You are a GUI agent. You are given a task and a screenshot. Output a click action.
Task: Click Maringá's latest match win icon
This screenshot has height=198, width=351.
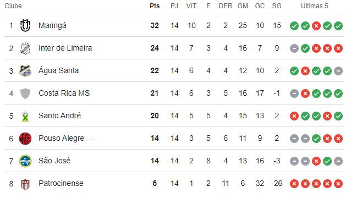(x=338, y=26)
